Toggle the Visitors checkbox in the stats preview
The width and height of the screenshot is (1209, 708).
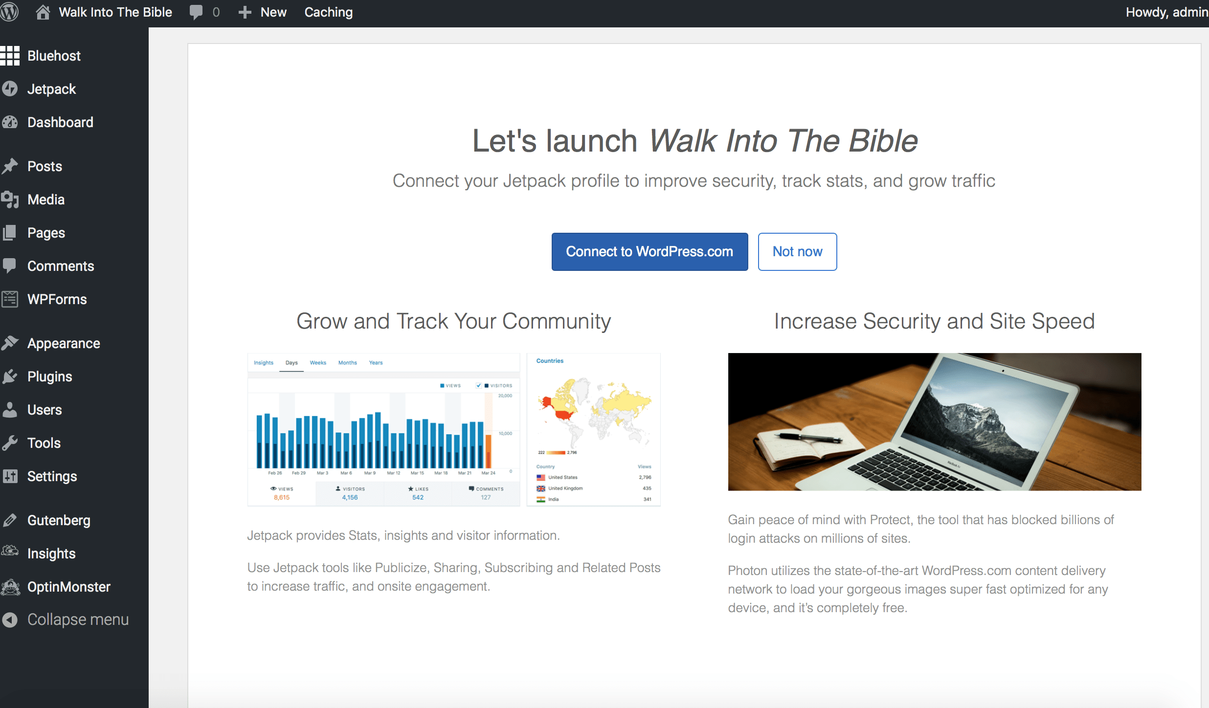(x=478, y=385)
